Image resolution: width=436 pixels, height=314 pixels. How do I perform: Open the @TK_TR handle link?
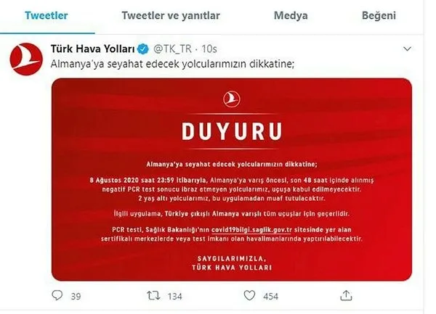tap(172, 49)
